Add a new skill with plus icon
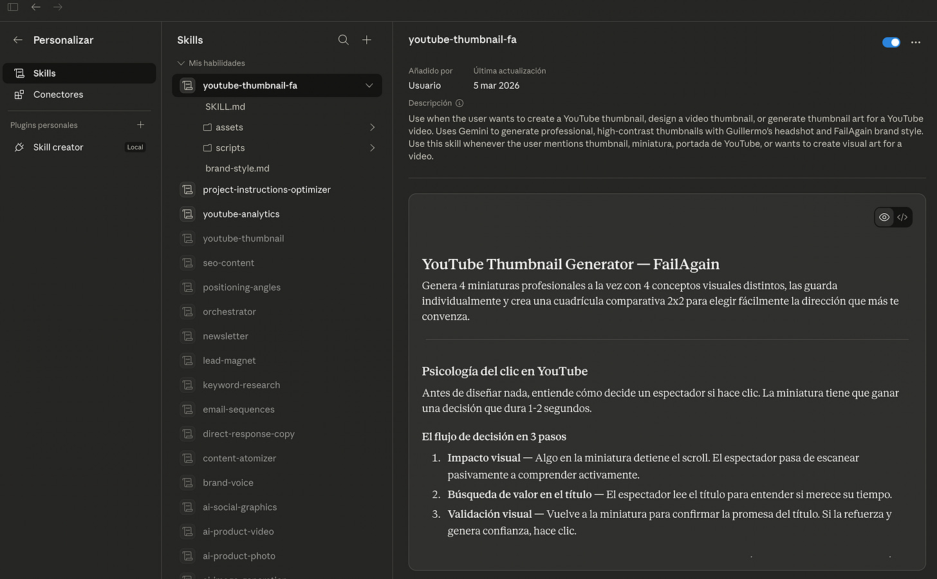 (367, 40)
